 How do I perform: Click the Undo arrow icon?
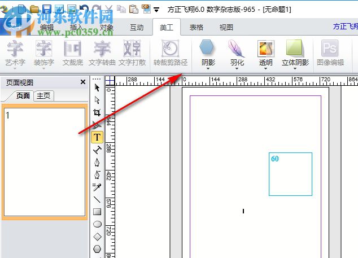pos(85,9)
